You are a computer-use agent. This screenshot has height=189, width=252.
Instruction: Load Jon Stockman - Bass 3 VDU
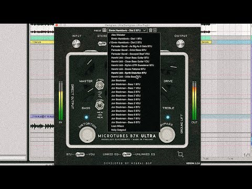[x=134, y=103]
